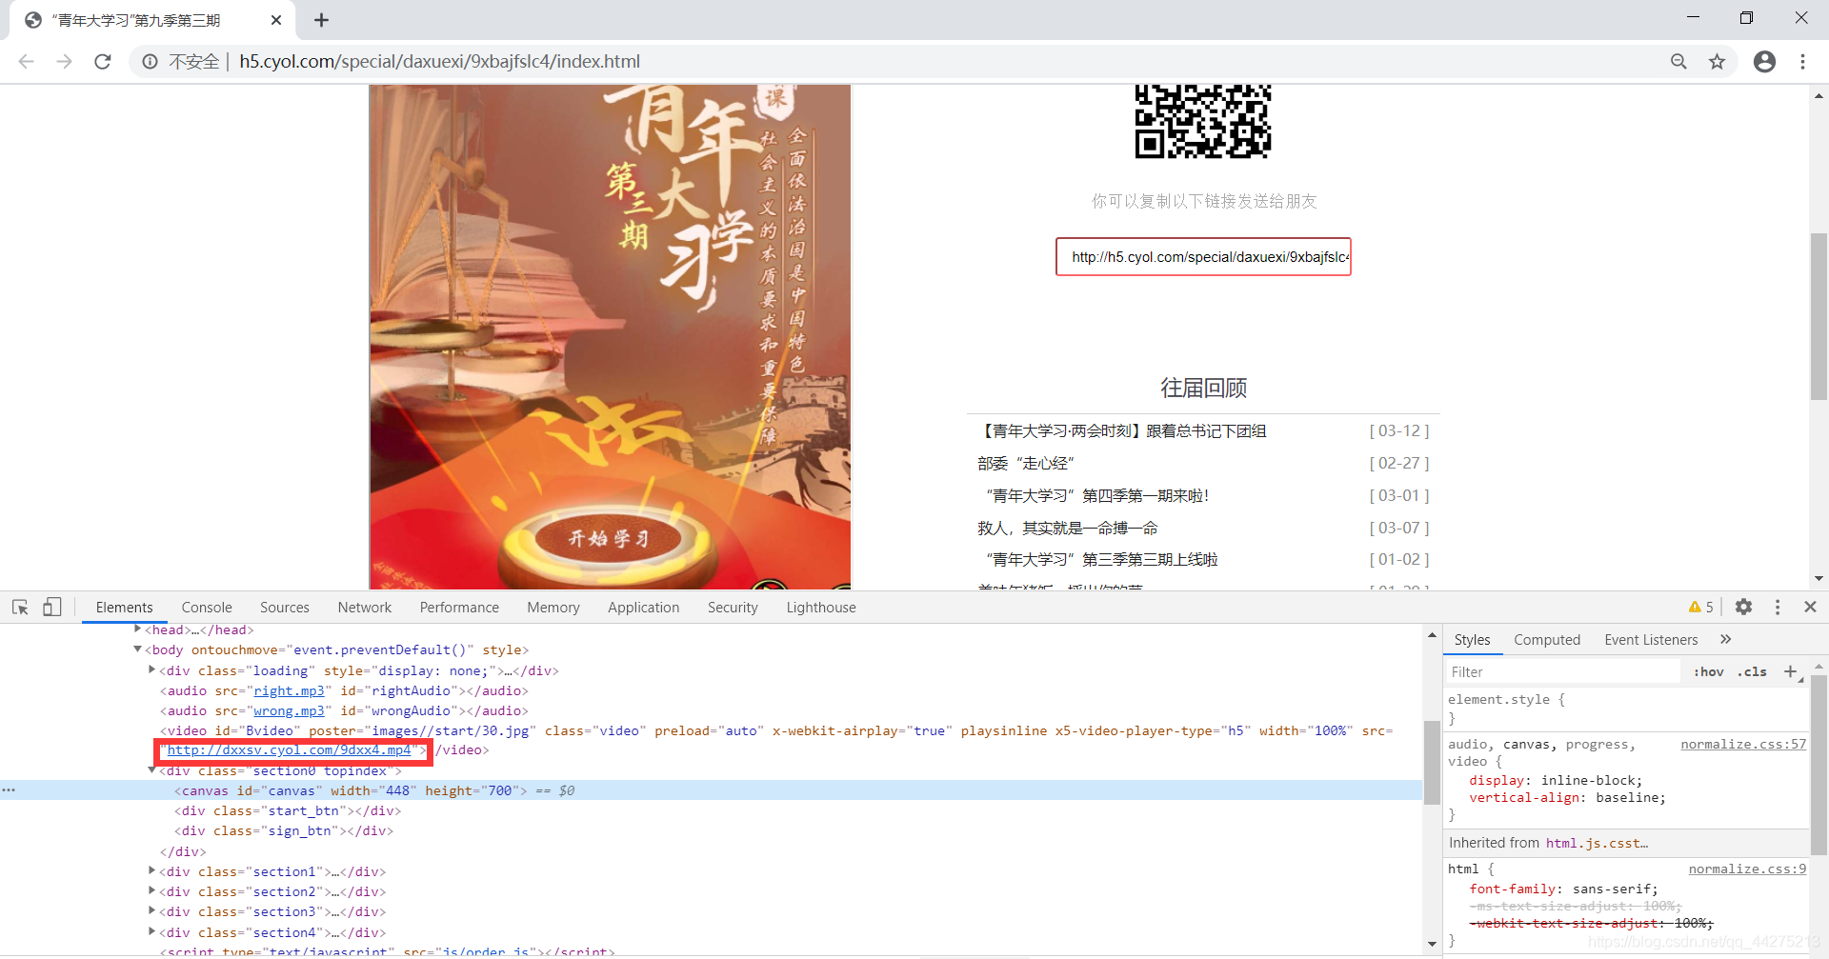The width and height of the screenshot is (1829, 959).
Task: Open the wrong.mp3 audio source link
Action: coord(289,710)
